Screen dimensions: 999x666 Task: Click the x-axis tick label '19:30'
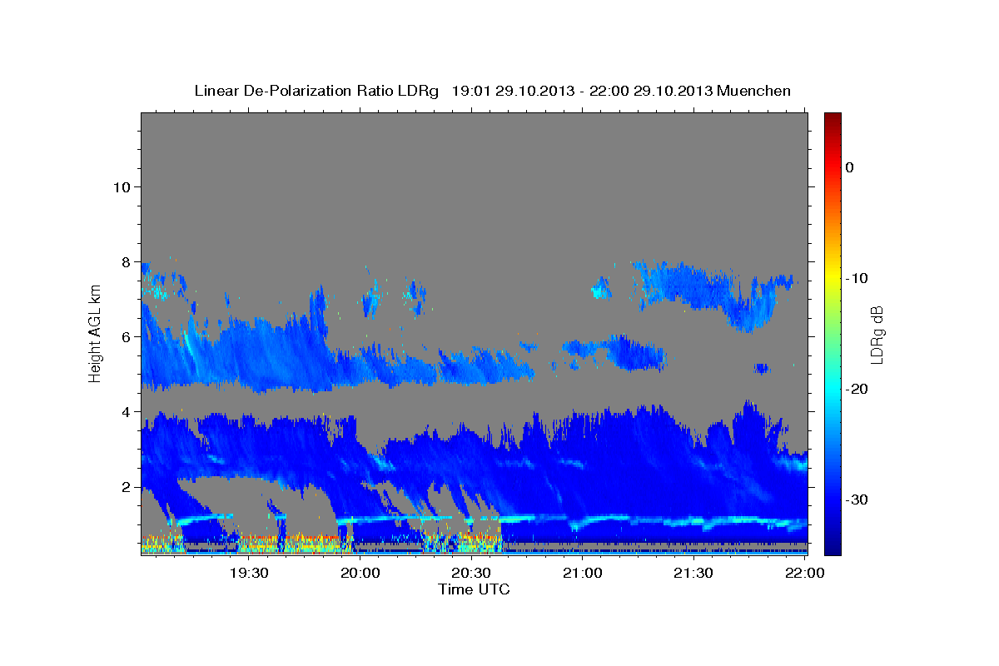pos(248,573)
